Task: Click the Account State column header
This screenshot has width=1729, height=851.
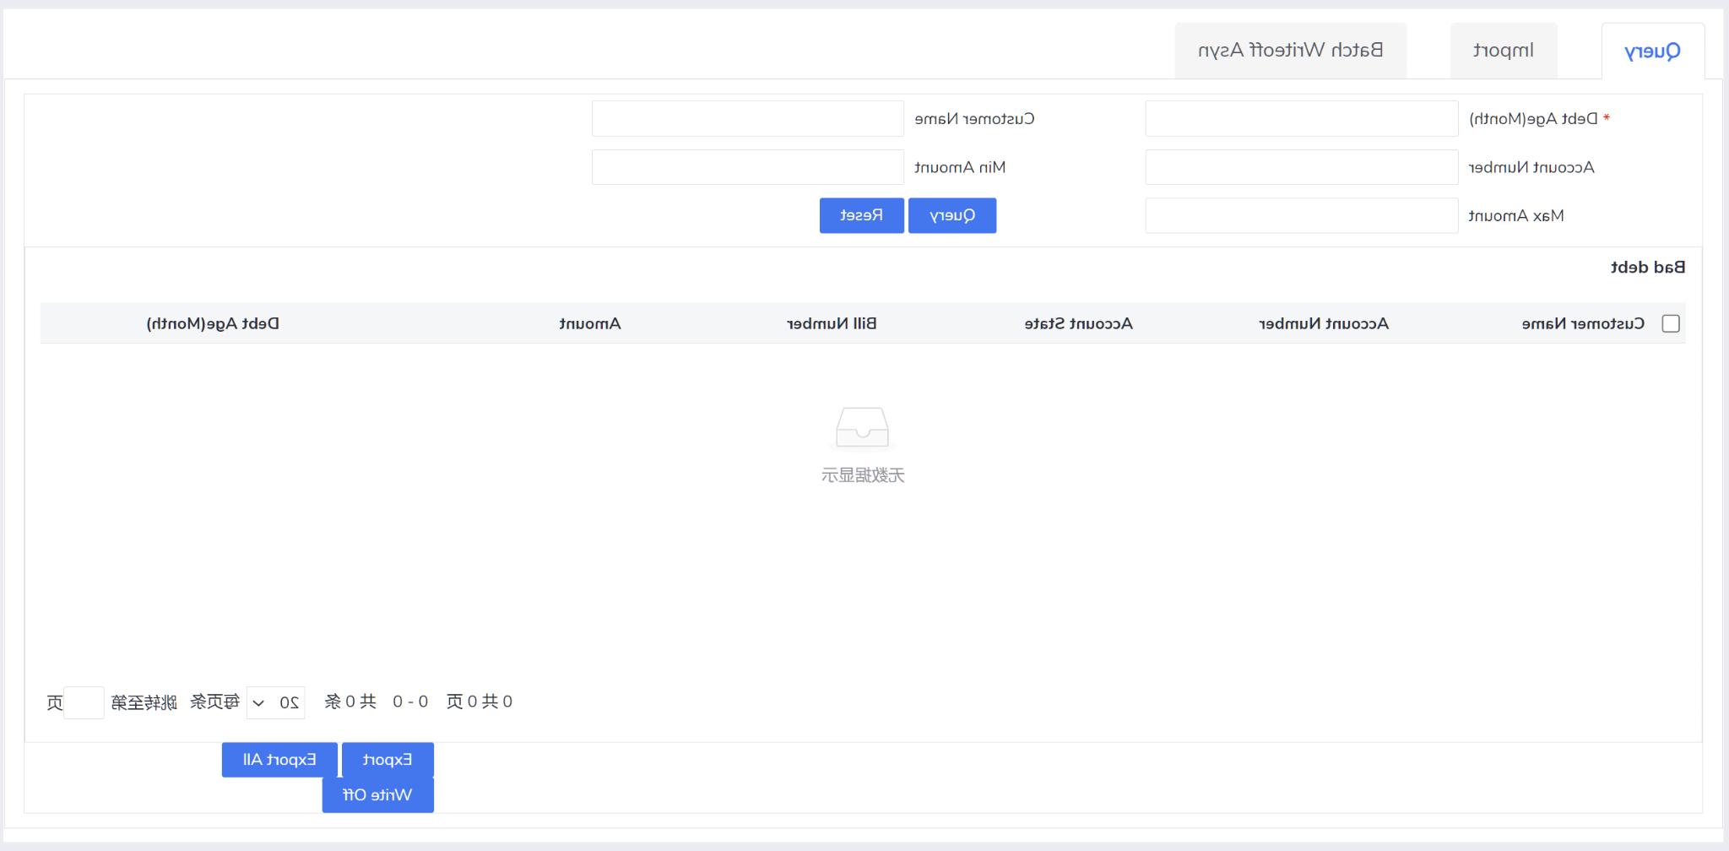Action: coord(1078,323)
